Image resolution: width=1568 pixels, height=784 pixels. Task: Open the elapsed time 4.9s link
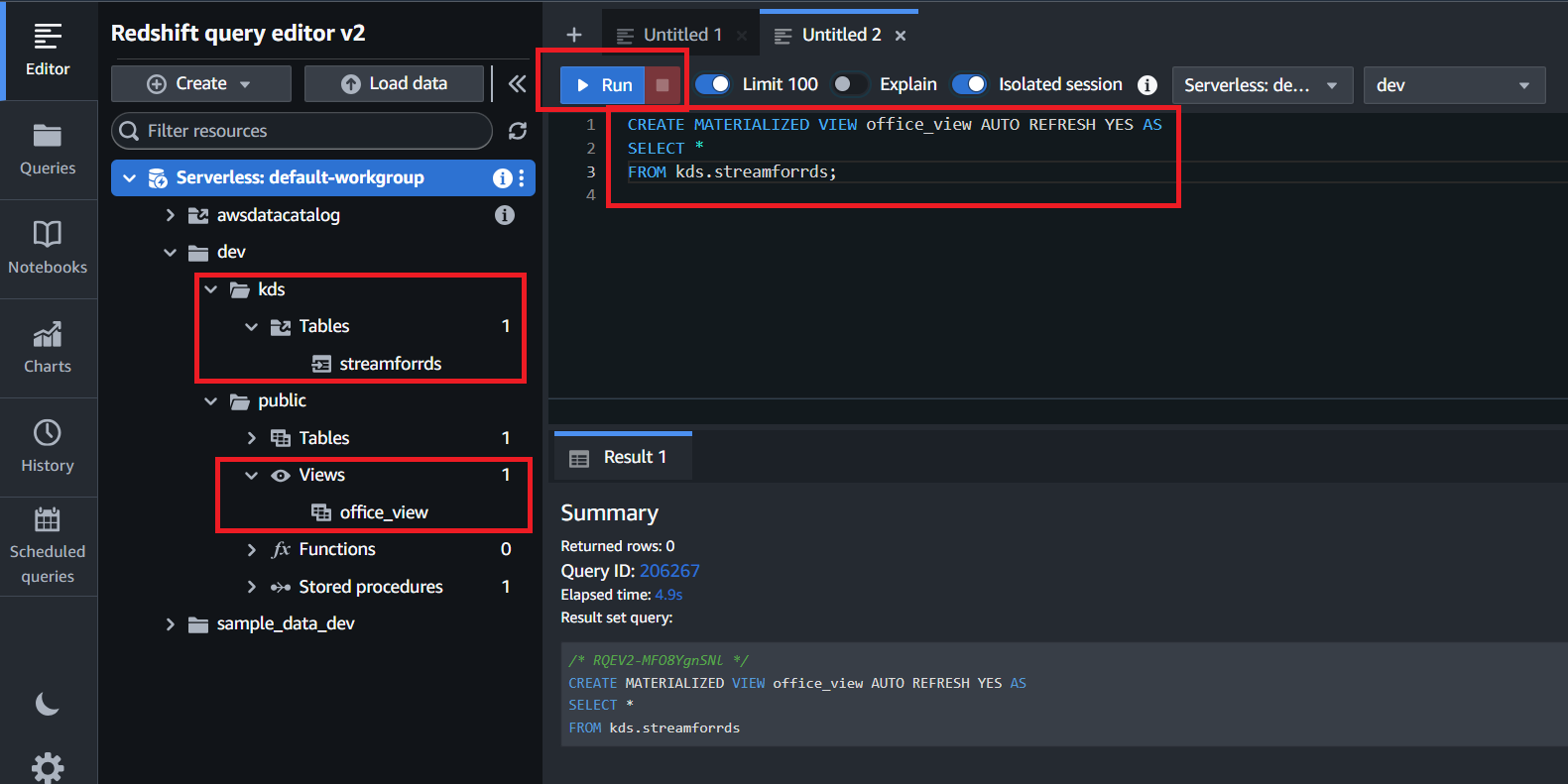[668, 595]
